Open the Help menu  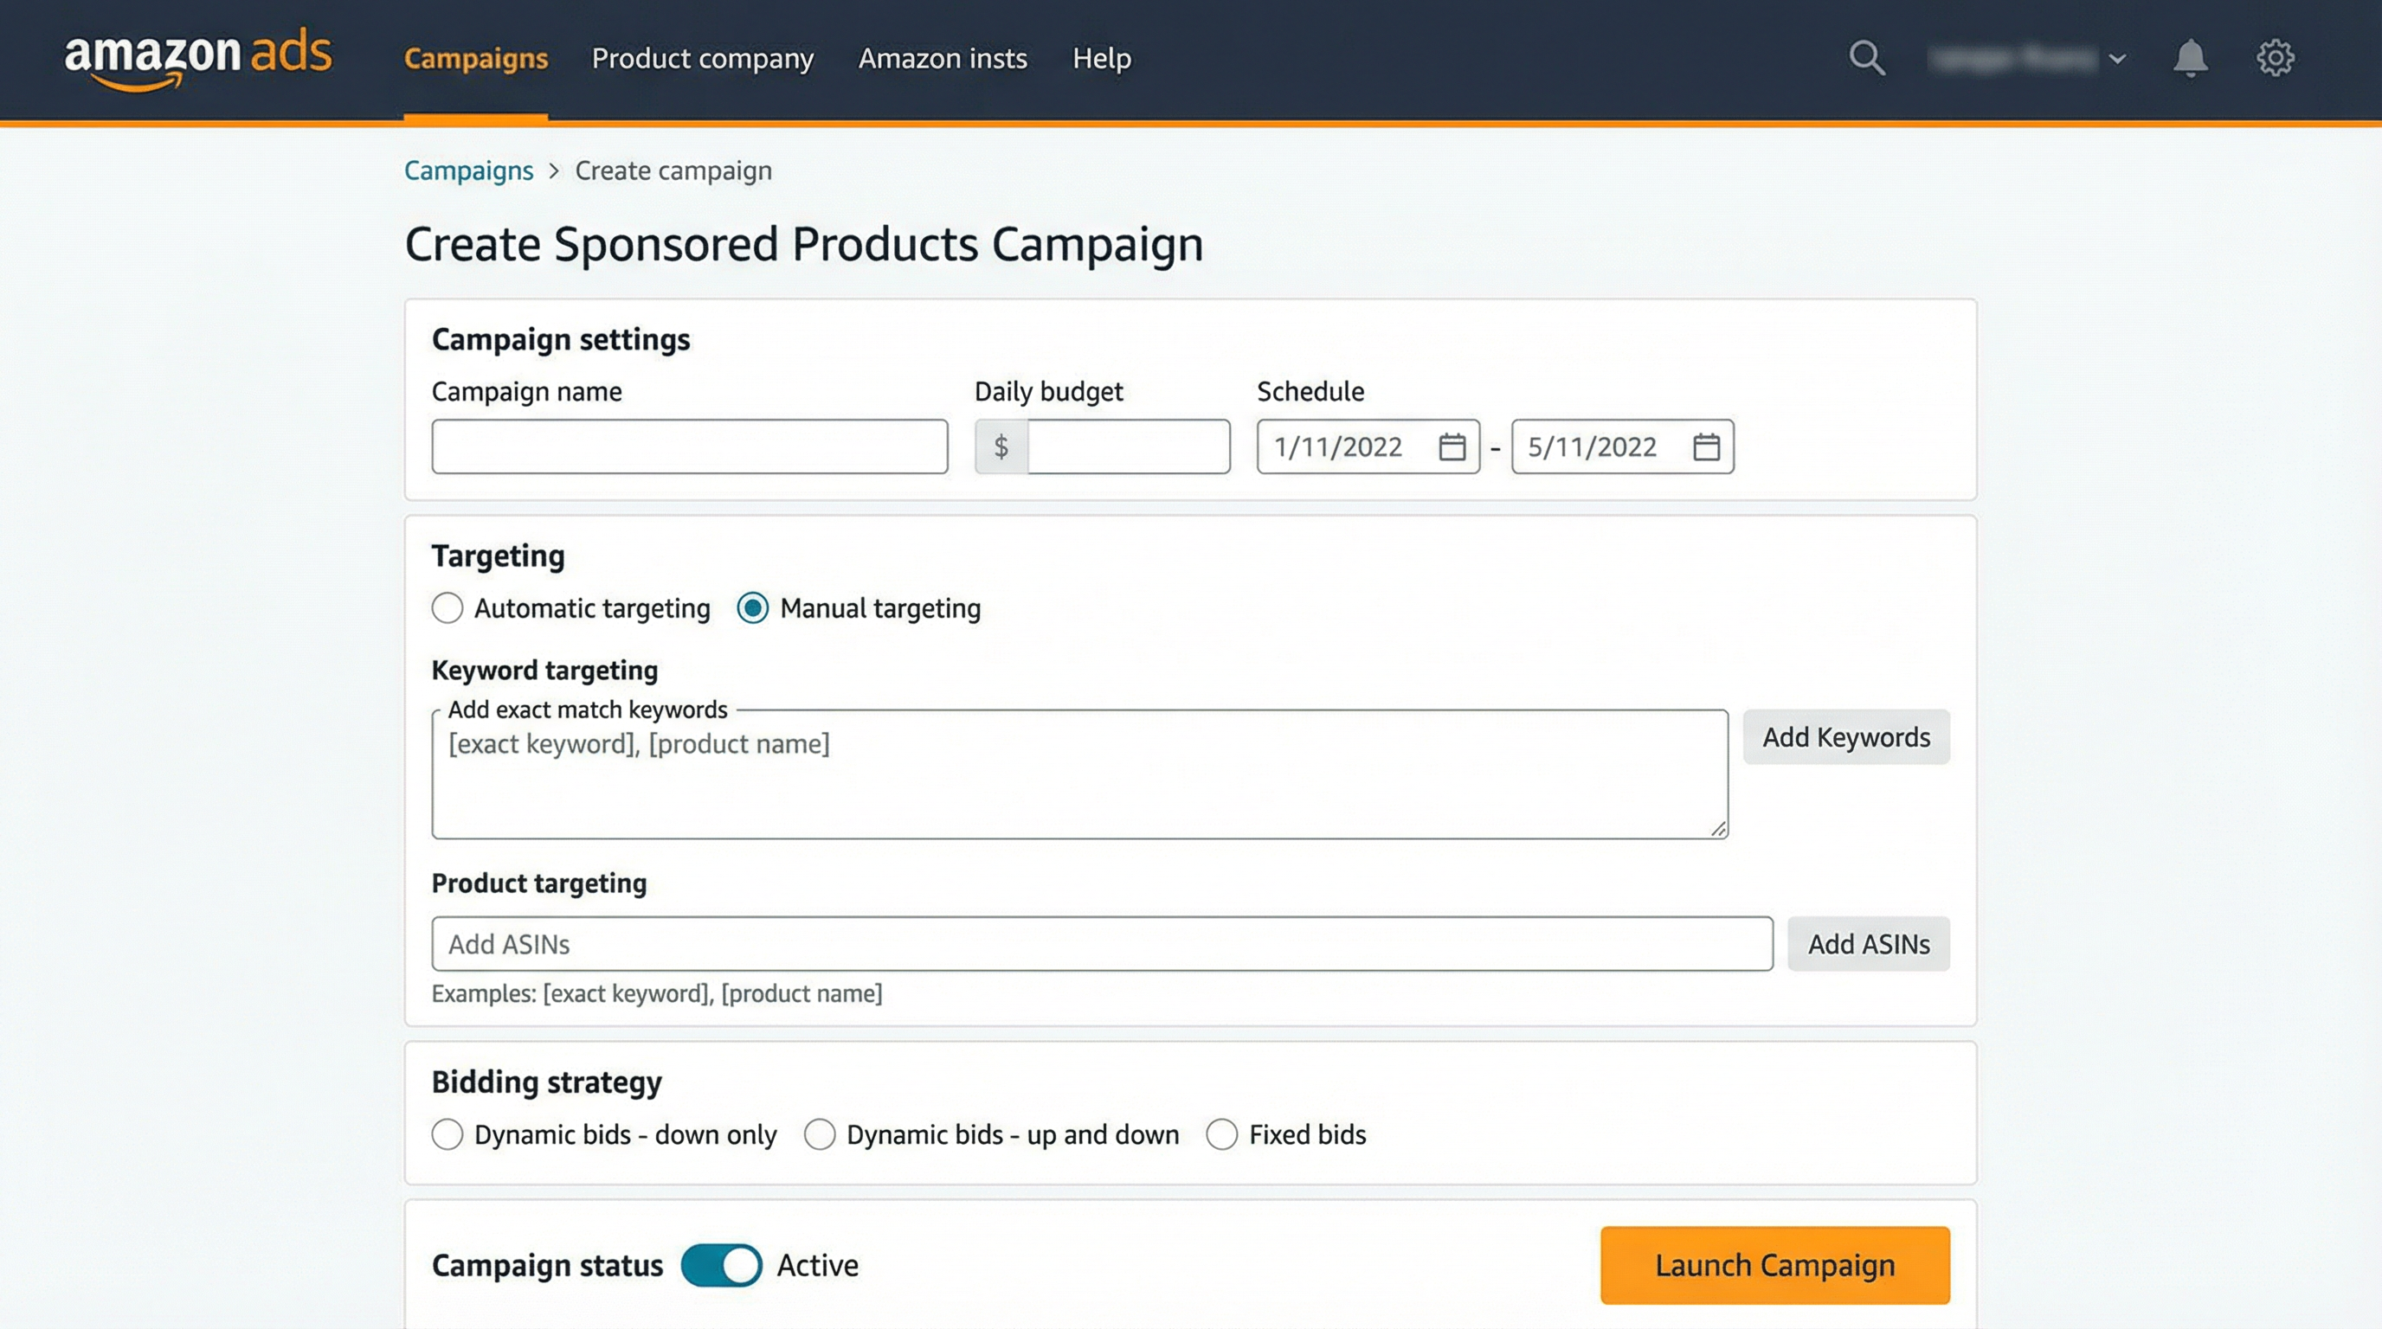1101,58
